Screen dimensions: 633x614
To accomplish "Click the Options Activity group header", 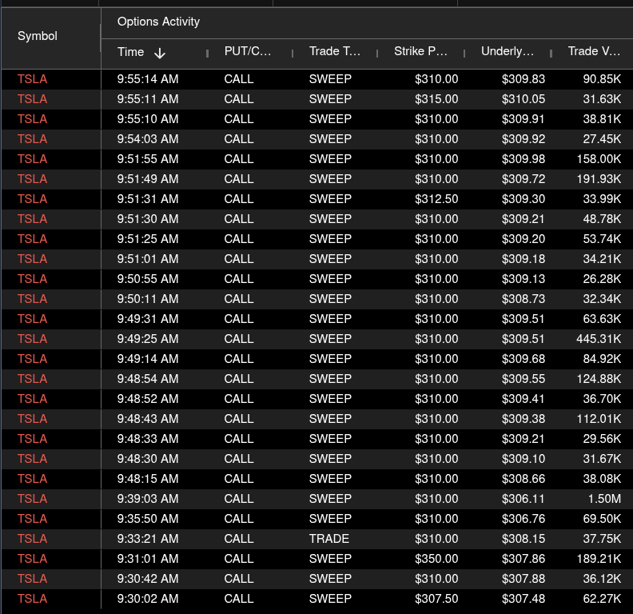I will pos(158,22).
